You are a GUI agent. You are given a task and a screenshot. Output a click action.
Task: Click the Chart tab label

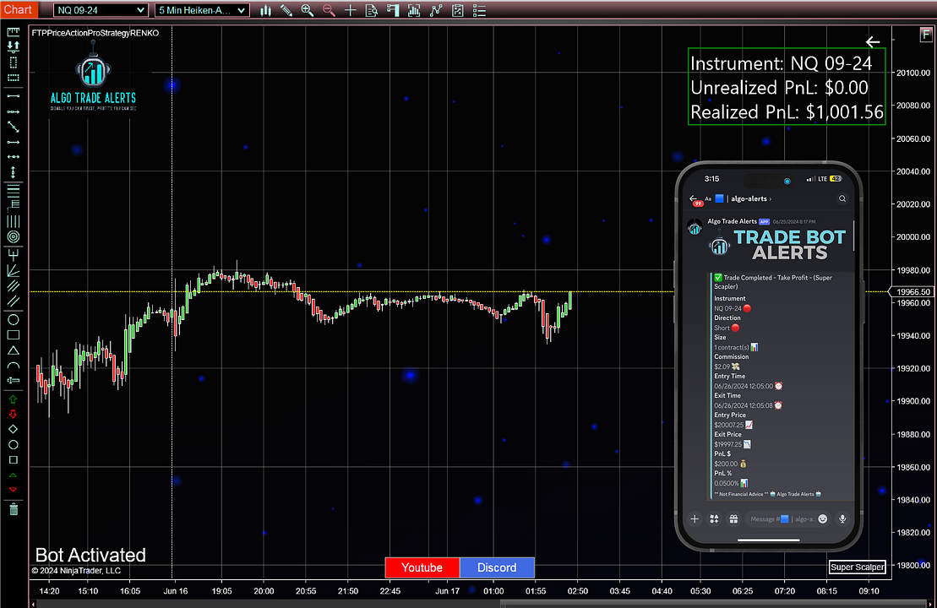18,9
